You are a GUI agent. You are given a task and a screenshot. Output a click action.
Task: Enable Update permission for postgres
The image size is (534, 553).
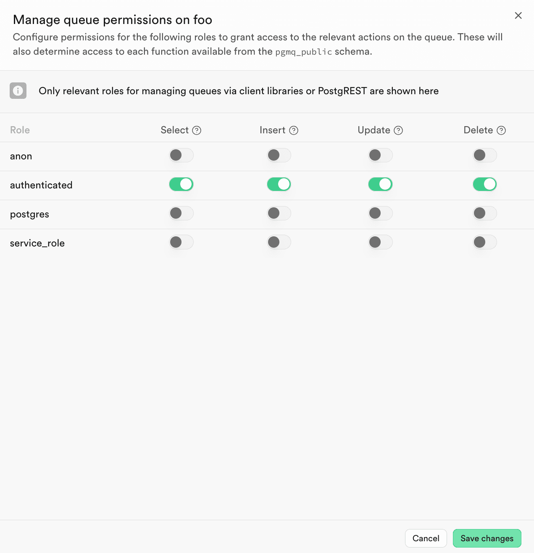point(380,213)
